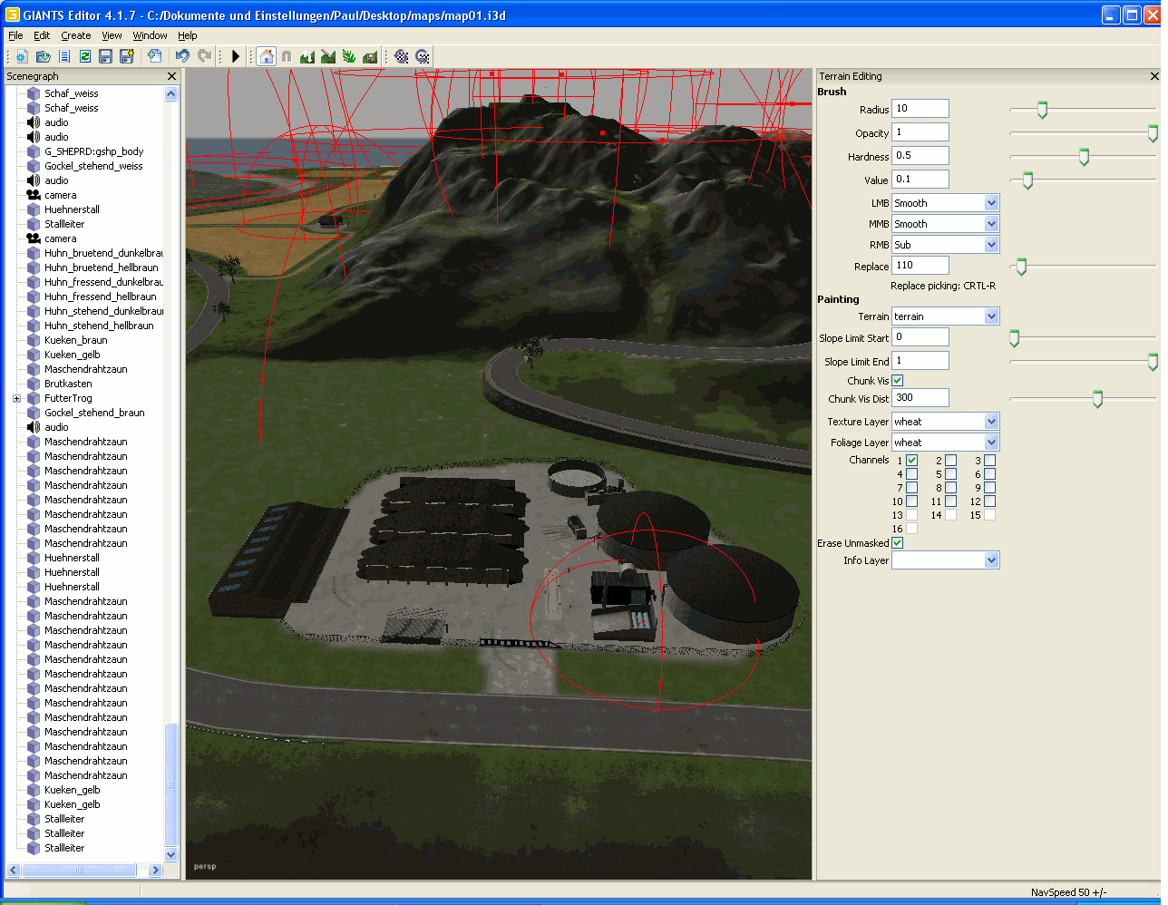Select the terrain paint mode icon

(328, 56)
